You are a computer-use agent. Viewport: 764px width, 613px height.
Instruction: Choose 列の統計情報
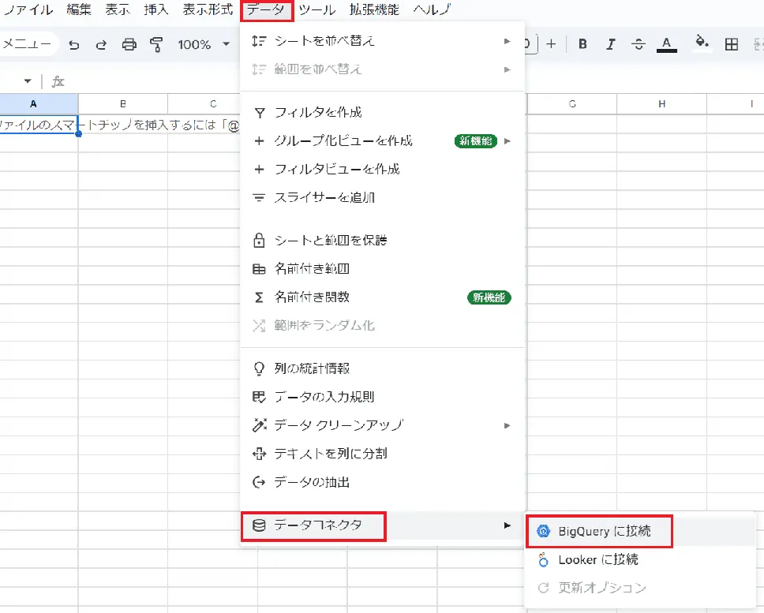click(382, 368)
